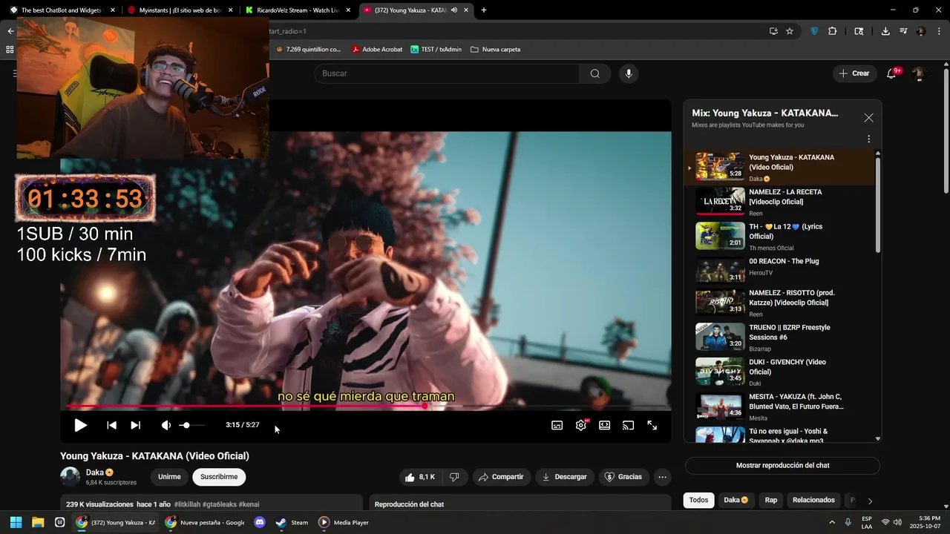Switch to RicardoVelz Stream browser tab
Viewport: 950px width, 534px height.
297,10
